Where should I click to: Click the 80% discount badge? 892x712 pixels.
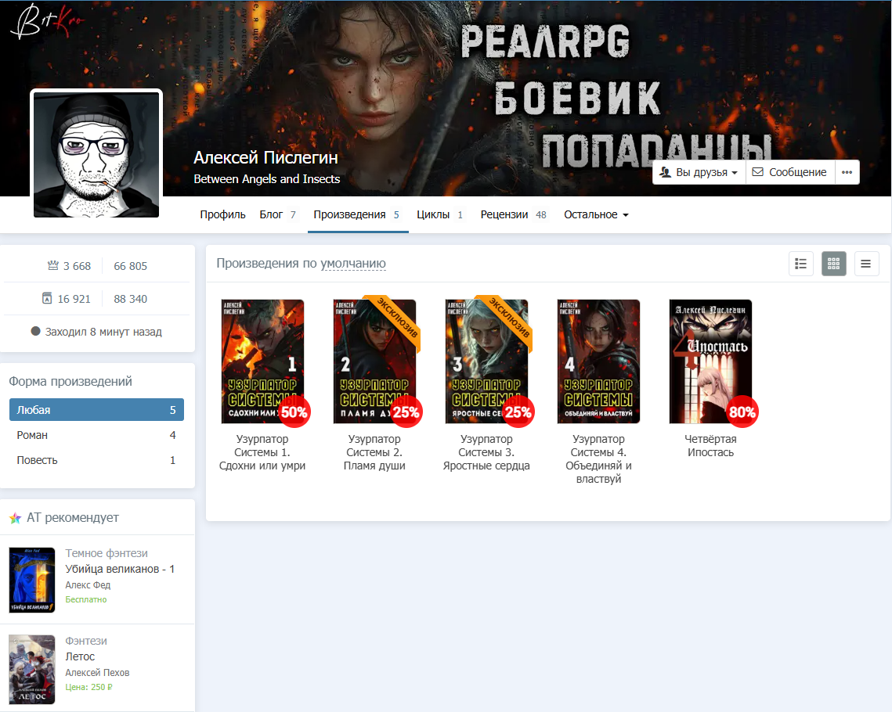[742, 412]
